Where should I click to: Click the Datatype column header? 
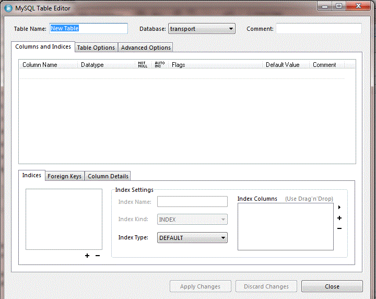tap(107, 64)
